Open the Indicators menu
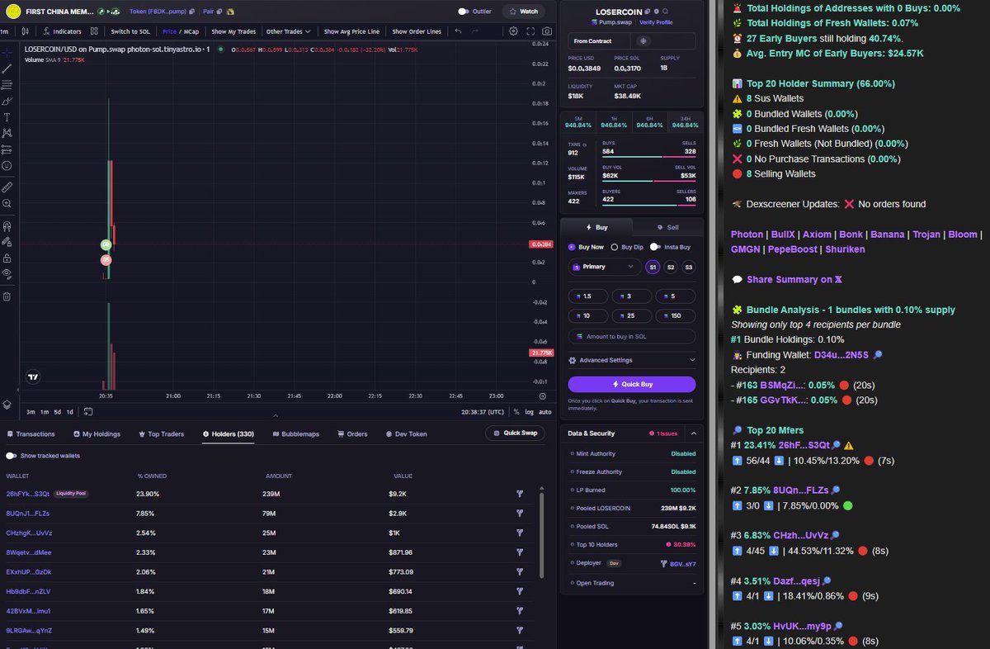Screen dimensions: 990x649 coord(62,31)
